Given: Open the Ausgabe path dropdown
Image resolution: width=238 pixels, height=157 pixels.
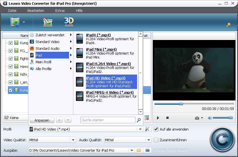Looking at the screenshot, I should click(132, 150).
